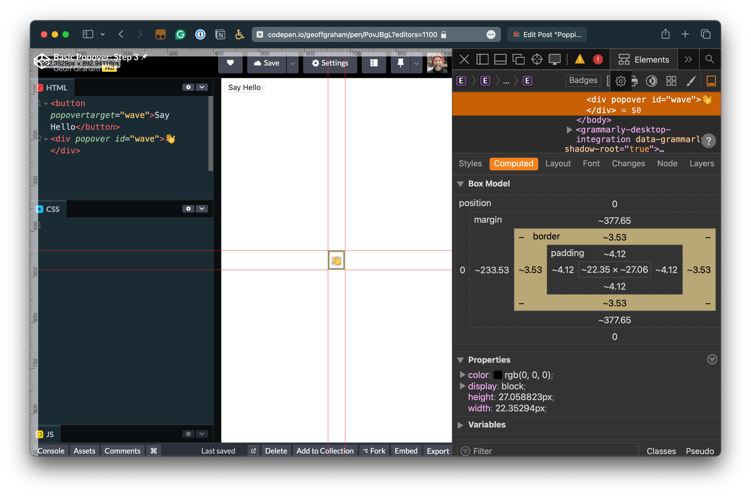Click the question mark help button
751x496 pixels.
708,141
